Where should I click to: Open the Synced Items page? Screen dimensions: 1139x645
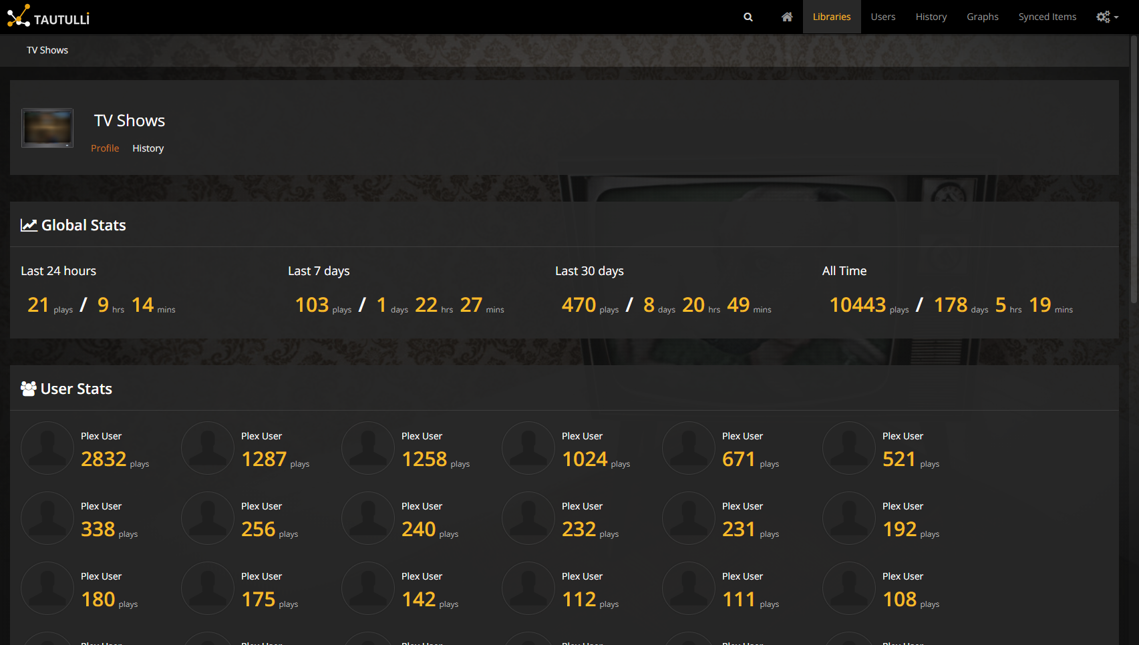(1047, 17)
